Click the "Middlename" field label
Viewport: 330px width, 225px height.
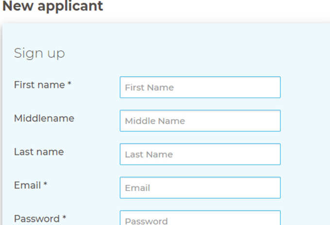click(44, 118)
